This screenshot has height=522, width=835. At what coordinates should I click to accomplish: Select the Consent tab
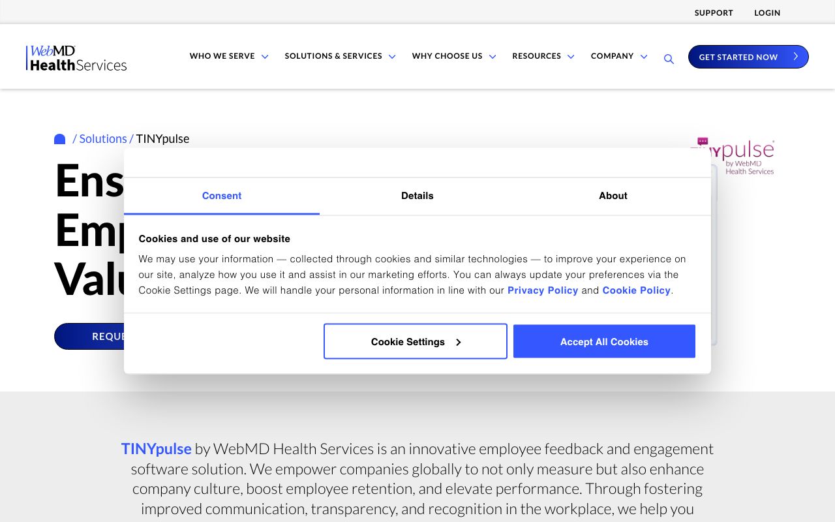pyautogui.click(x=222, y=196)
